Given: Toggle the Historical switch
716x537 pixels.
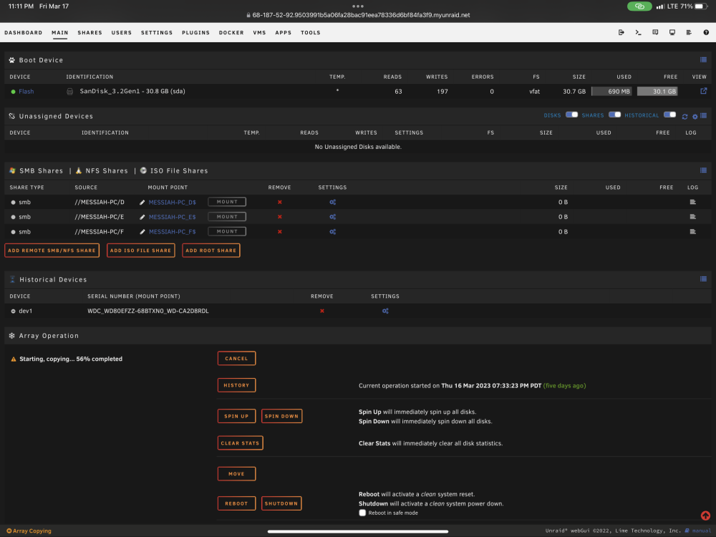Looking at the screenshot, I should click(x=670, y=115).
